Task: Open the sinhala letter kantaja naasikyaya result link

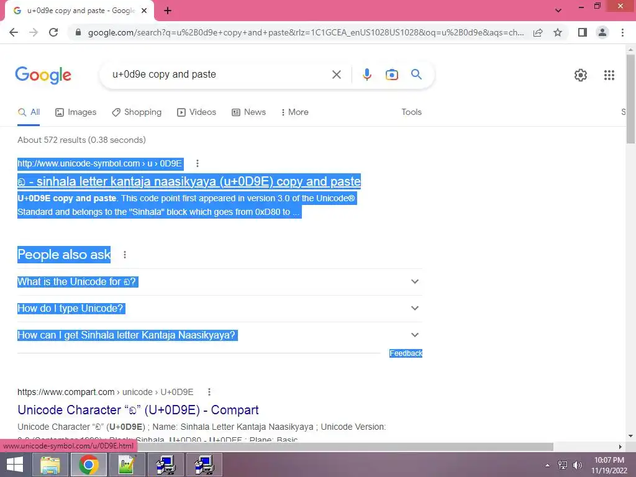Action: click(x=189, y=181)
